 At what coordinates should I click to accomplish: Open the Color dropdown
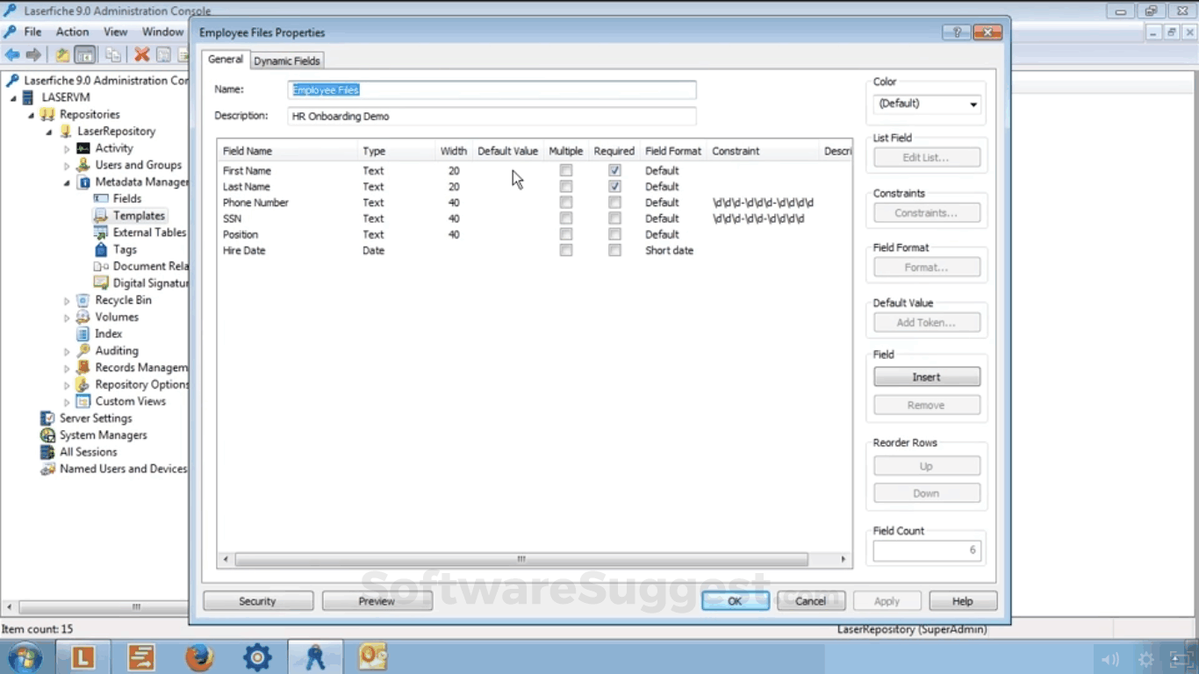click(x=927, y=104)
